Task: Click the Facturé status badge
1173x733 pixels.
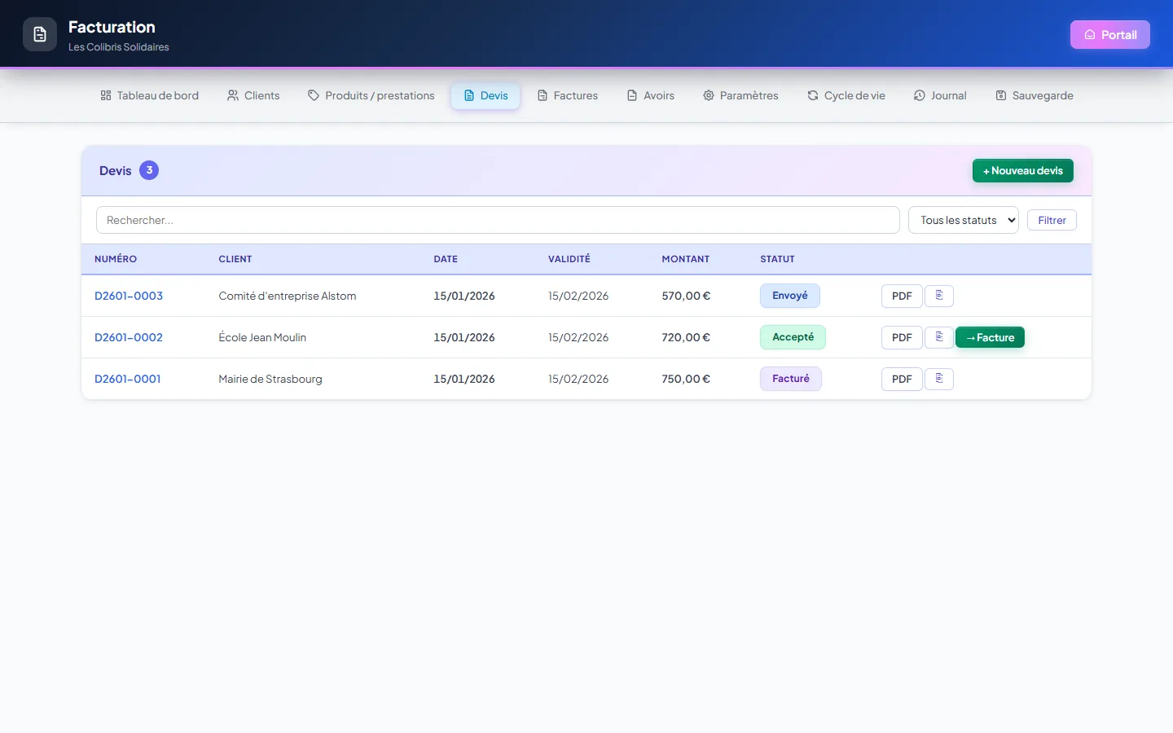Action: [791, 379]
